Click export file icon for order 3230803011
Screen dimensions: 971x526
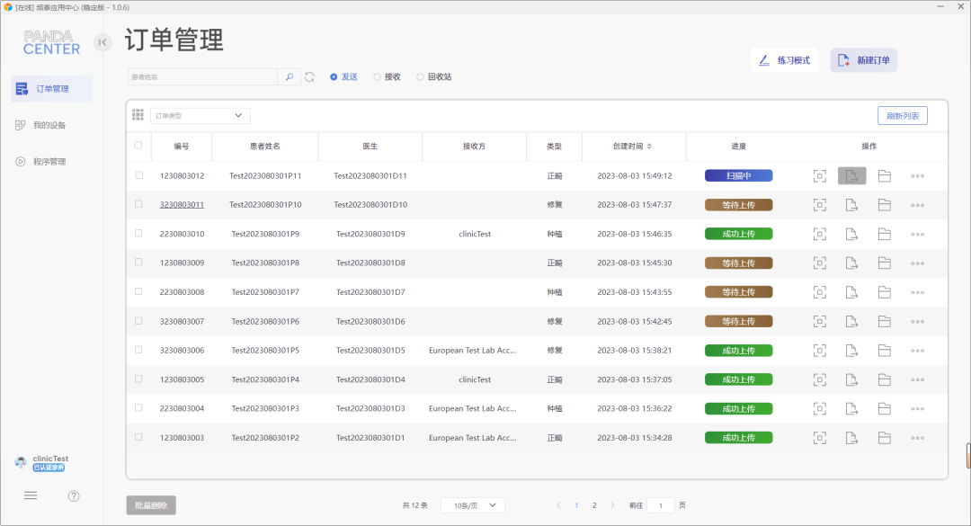(x=851, y=205)
